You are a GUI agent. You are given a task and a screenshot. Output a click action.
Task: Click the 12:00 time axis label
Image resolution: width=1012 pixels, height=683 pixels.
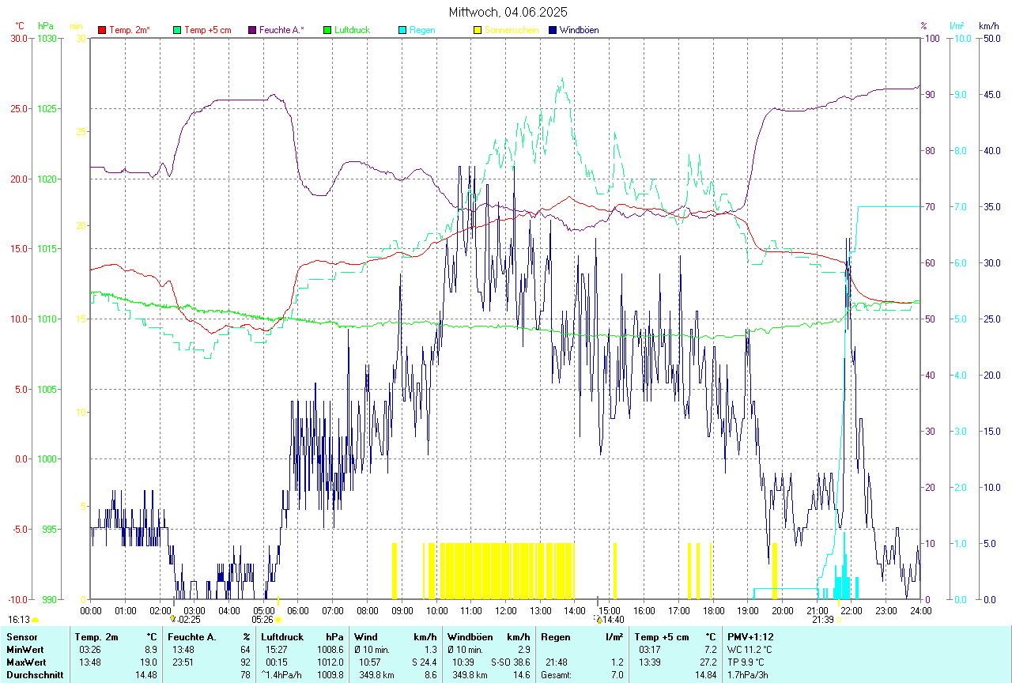pyautogui.click(x=506, y=610)
